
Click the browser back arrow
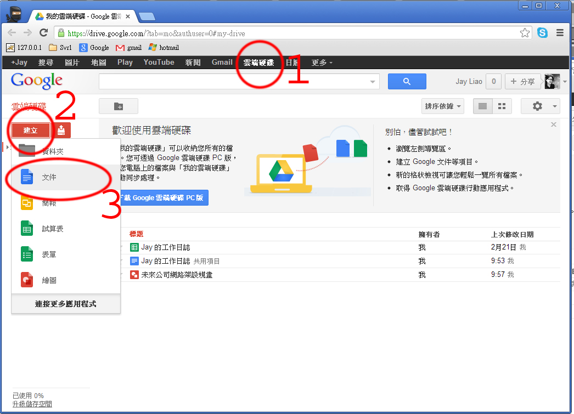12,33
